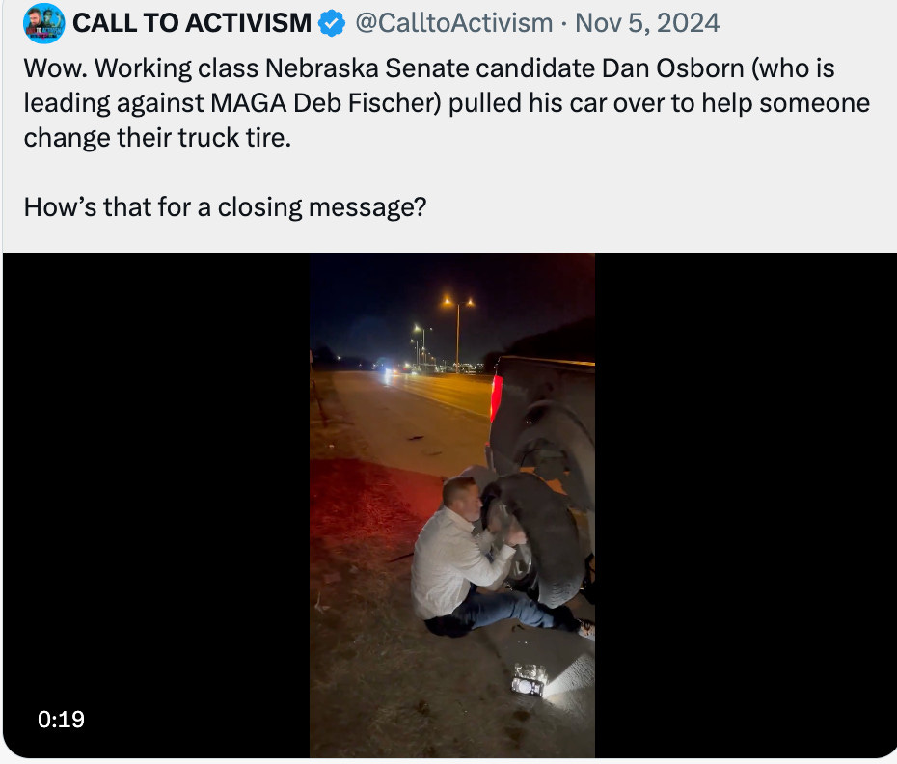Click the word "Wow." starting the tweet
Image resolution: width=897 pixels, height=764 pixels.
[x=56, y=68]
